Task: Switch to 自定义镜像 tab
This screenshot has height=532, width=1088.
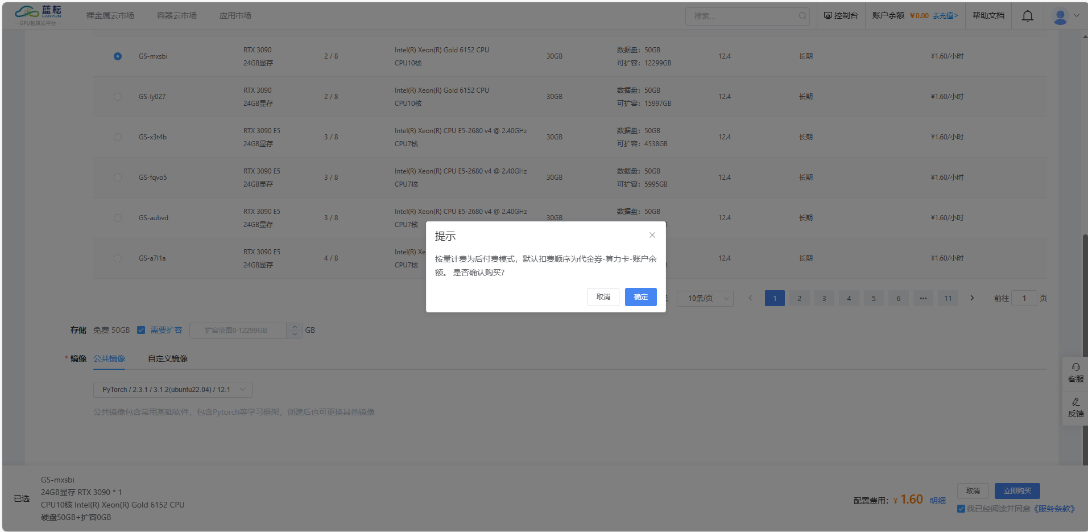Action: (x=168, y=358)
